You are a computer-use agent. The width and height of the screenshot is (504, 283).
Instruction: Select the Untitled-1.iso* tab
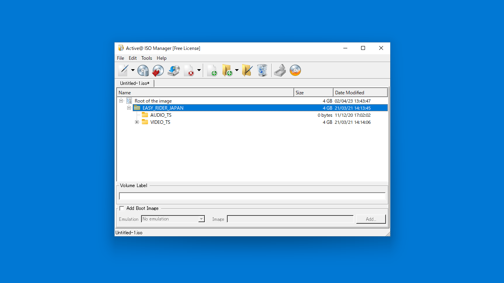tap(135, 83)
